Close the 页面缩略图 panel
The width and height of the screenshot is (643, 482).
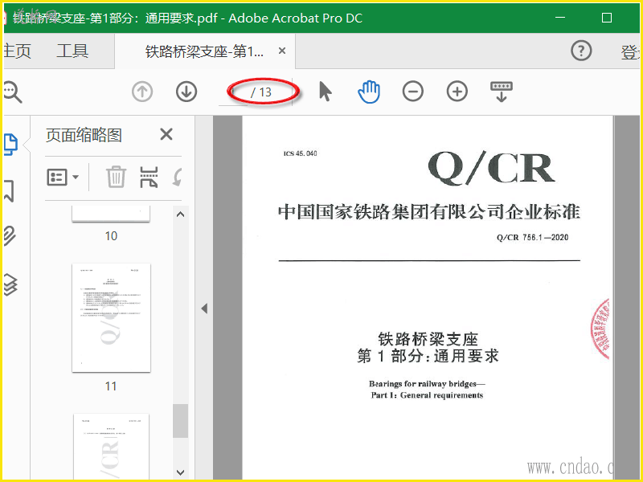coord(166,134)
